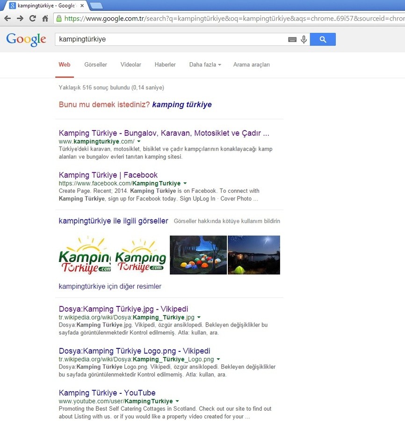Expand arrow beside youtube.com/user/KampingTurkiye URL
The image size is (405, 421).
(x=177, y=401)
